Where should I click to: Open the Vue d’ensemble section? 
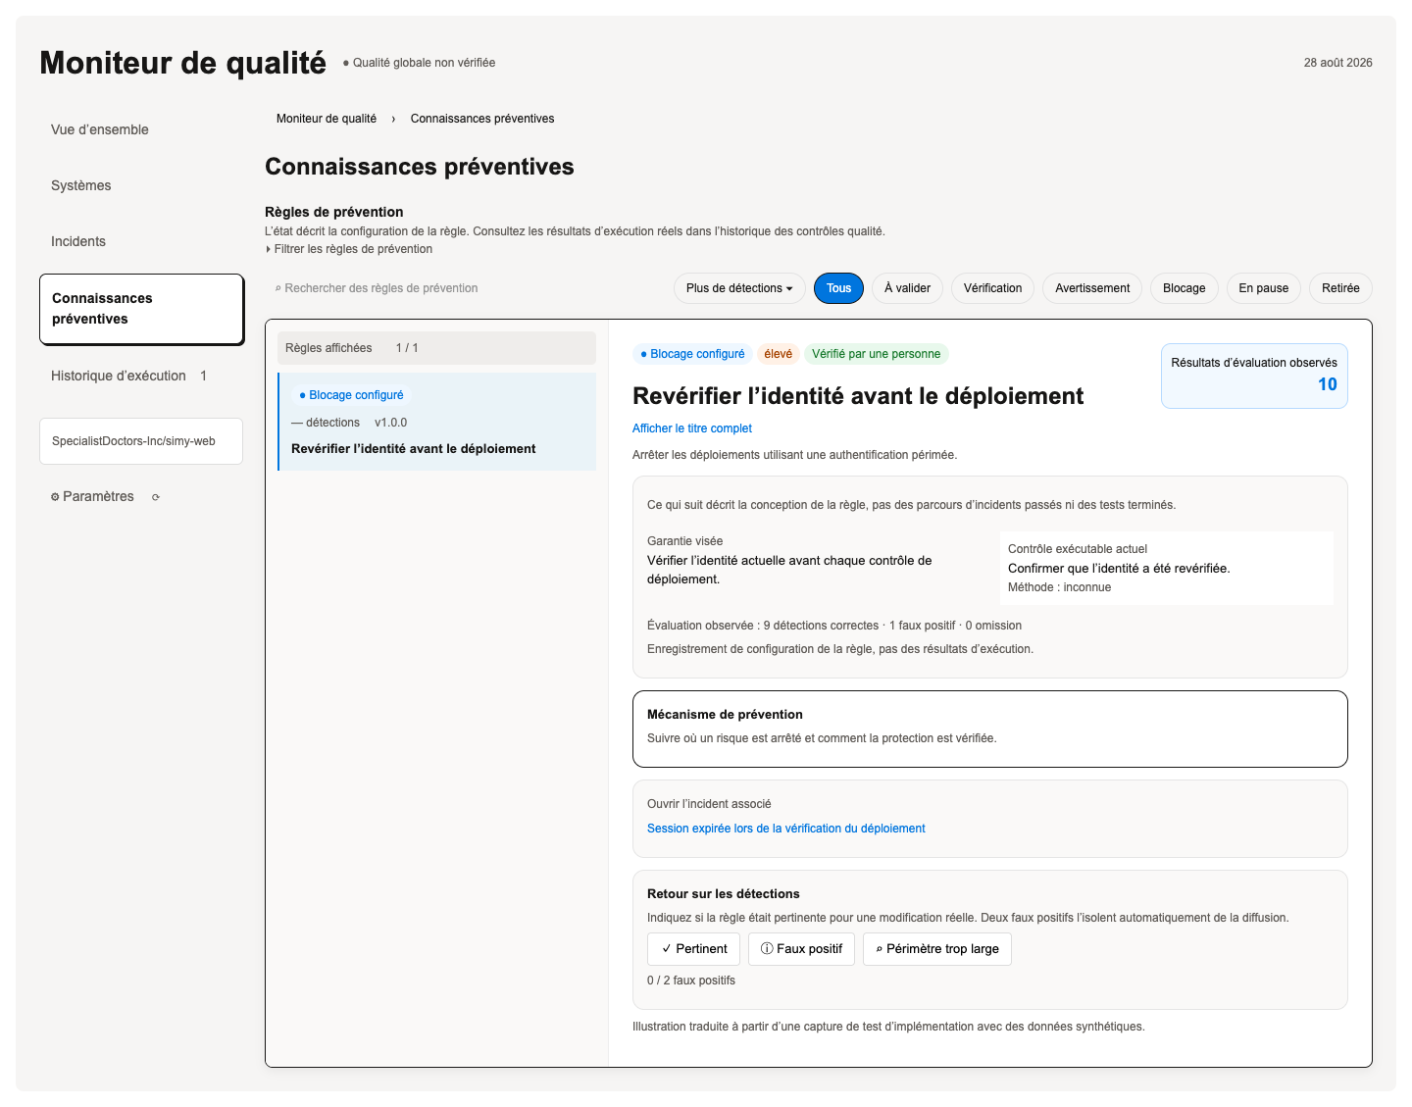point(100,129)
